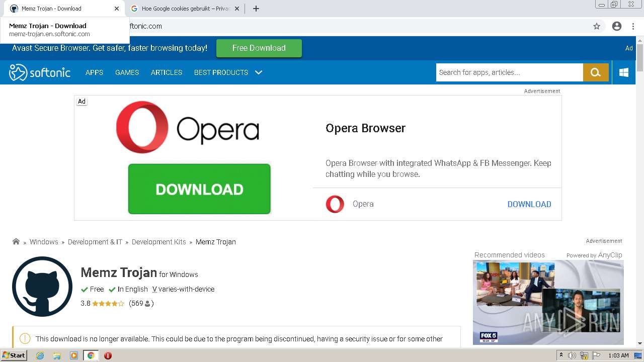
Task: Bookmark this page with the star icon
Action: [x=597, y=26]
